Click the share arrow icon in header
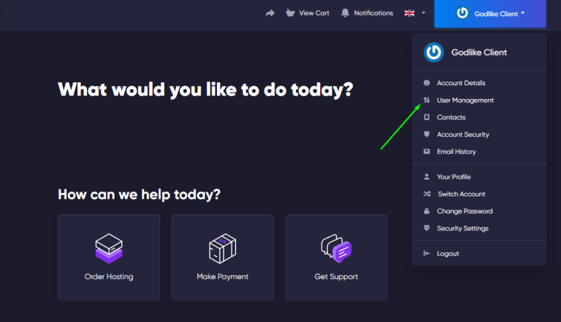This screenshot has height=322, width=561. (x=270, y=13)
